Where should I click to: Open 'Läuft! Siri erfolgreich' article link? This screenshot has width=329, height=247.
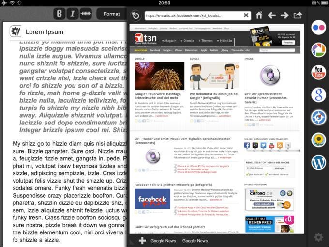pos(170,227)
